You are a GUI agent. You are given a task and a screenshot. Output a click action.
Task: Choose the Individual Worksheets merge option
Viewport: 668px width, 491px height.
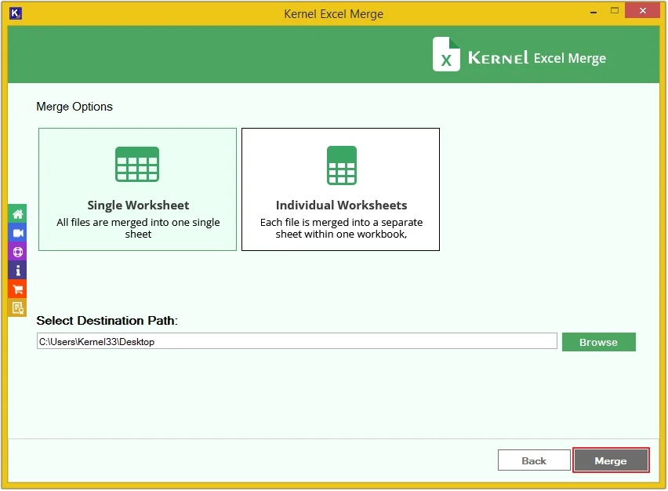[x=340, y=189]
